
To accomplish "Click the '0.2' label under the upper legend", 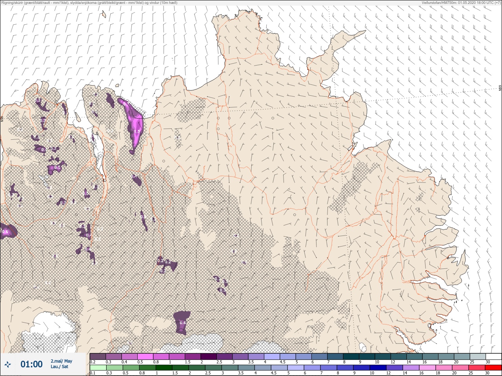I will pos(93,362).
